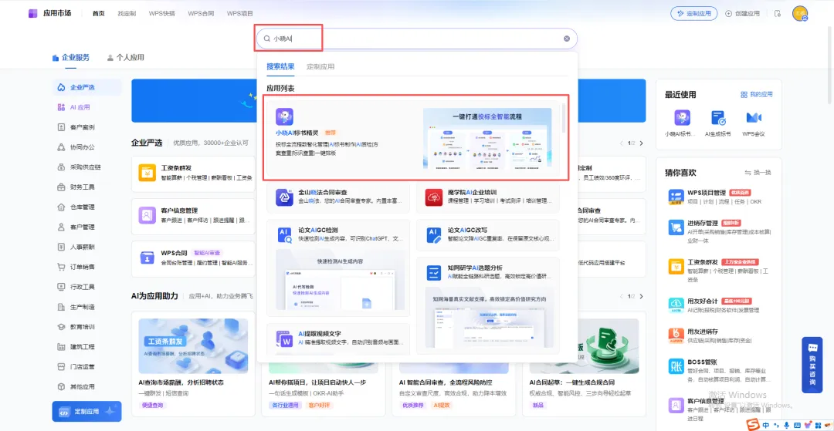This screenshot has height=431, width=834.
Task: Click the search results dropdown scrollbar
Action: coord(564,118)
